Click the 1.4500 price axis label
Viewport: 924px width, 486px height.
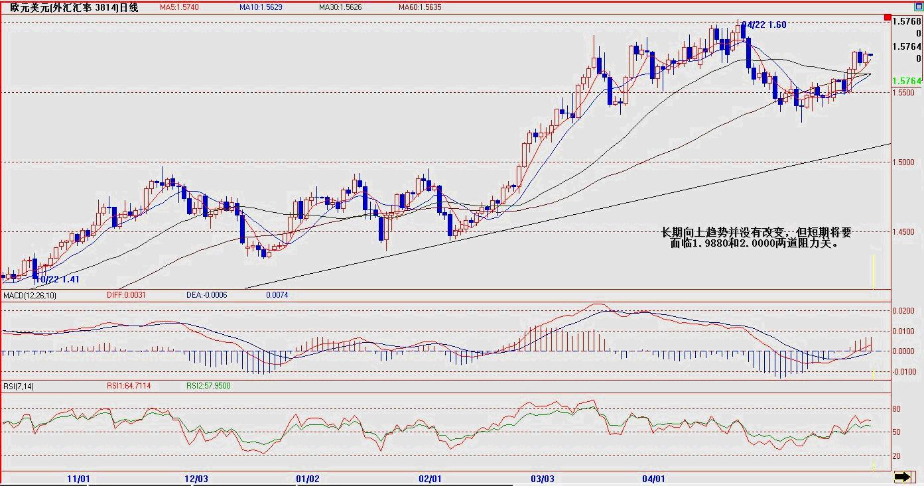(905, 232)
